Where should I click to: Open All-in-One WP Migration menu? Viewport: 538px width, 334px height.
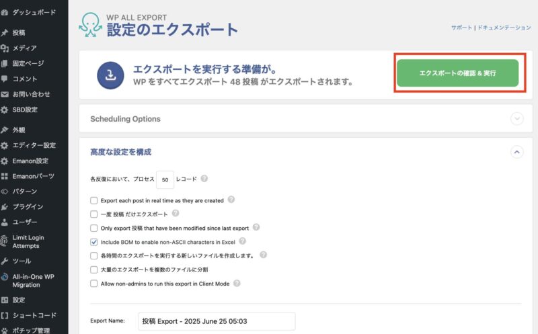[28, 280]
